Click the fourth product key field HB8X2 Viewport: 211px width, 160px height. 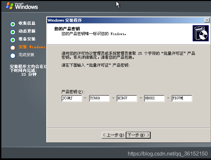[154, 98]
